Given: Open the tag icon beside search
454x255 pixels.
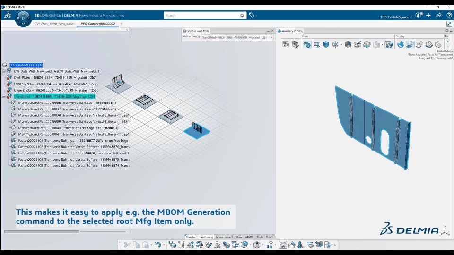Looking at the screenshot, I should (252, 15).
